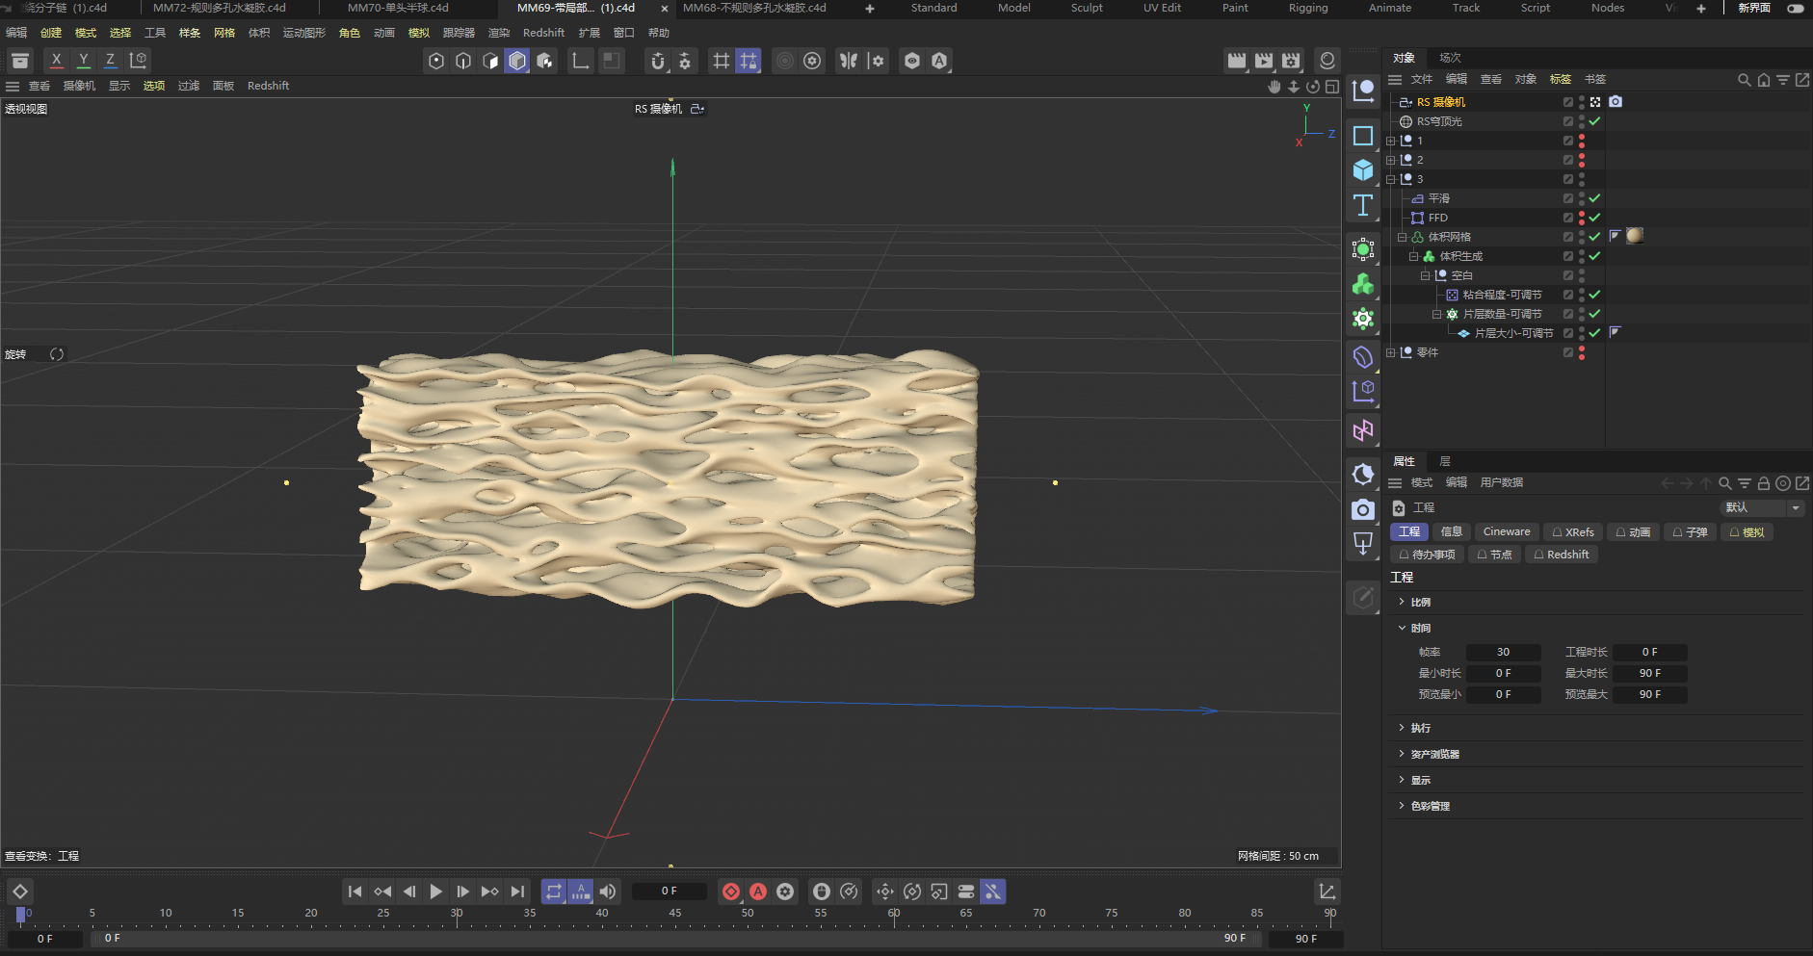Click the Camera object icon in side palette
This screenshot has height=956, width=1813.
[1363, 509]
